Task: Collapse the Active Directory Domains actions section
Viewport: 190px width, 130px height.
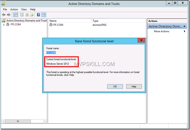Action: pyautogui.click(x=184, y=26)
